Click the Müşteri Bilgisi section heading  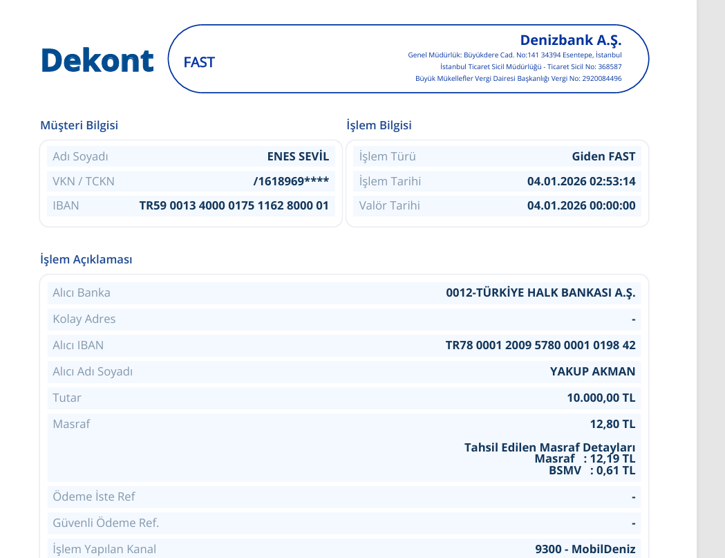(79, 125)
